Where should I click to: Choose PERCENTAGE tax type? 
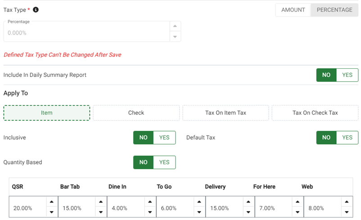(x=334, y=10)
